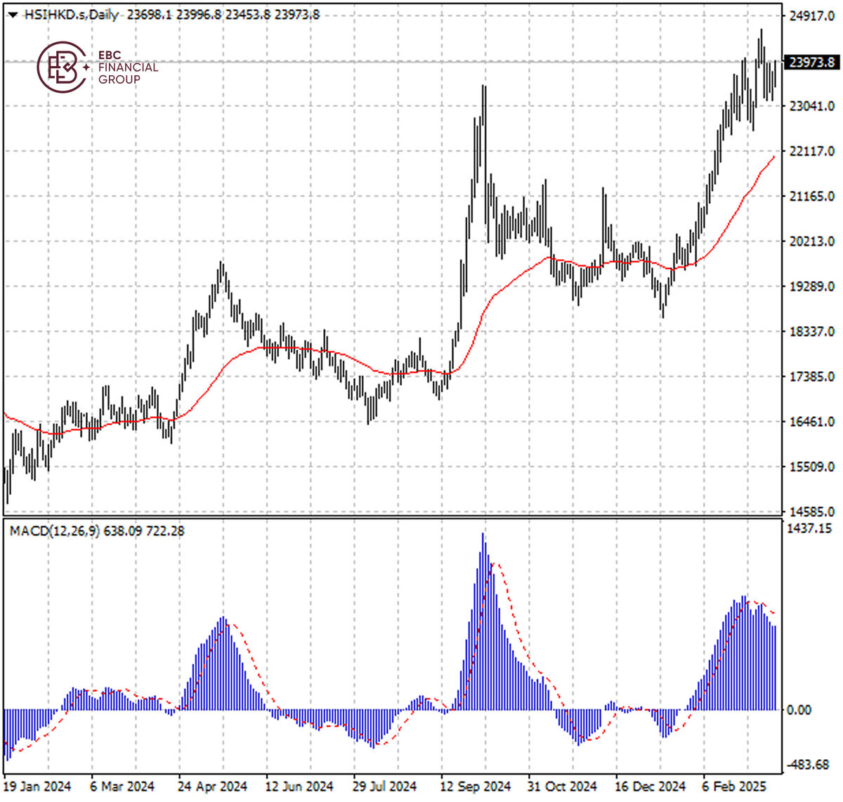The width and height of the screenshot is (843, 802).
Task: Click the OHLC values 23698.1 23996.8 23453.8 23973.8
Action: point(223,14)
